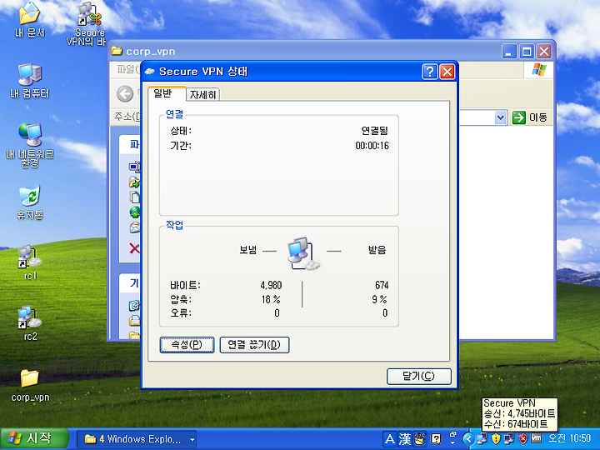Open the address bar dropdown in corp_vpn window
This screenshot has width=600, height=450.
pos(500,117)
